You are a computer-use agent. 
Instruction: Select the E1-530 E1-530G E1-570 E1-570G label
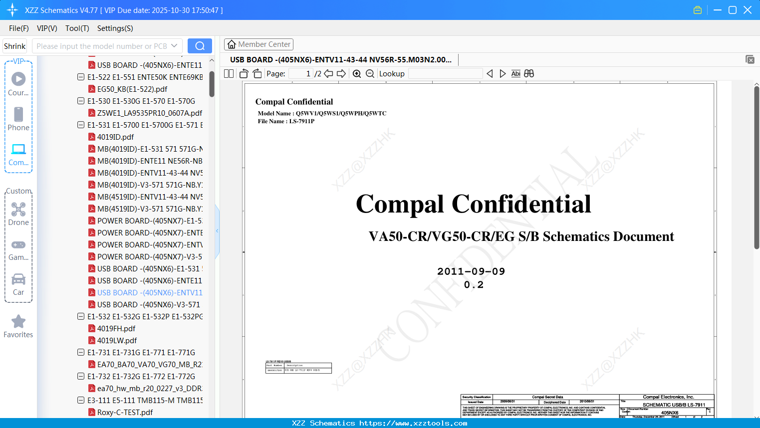point(141,101)
